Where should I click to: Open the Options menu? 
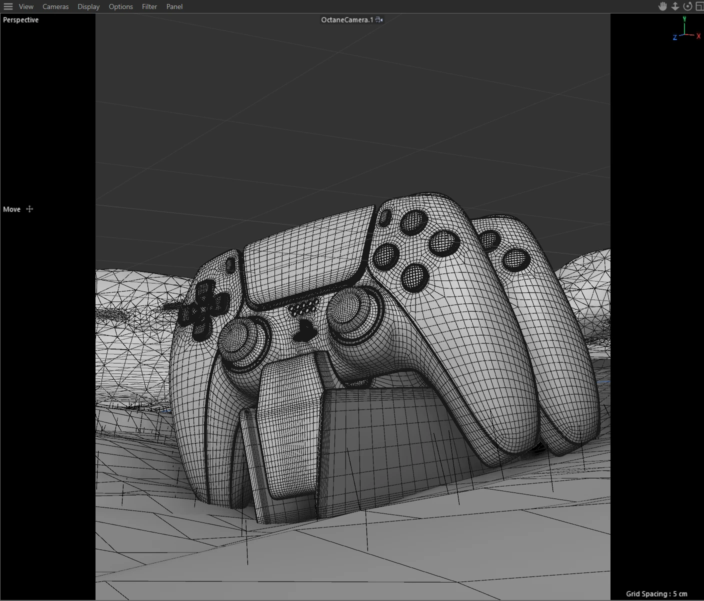(120, 6)
